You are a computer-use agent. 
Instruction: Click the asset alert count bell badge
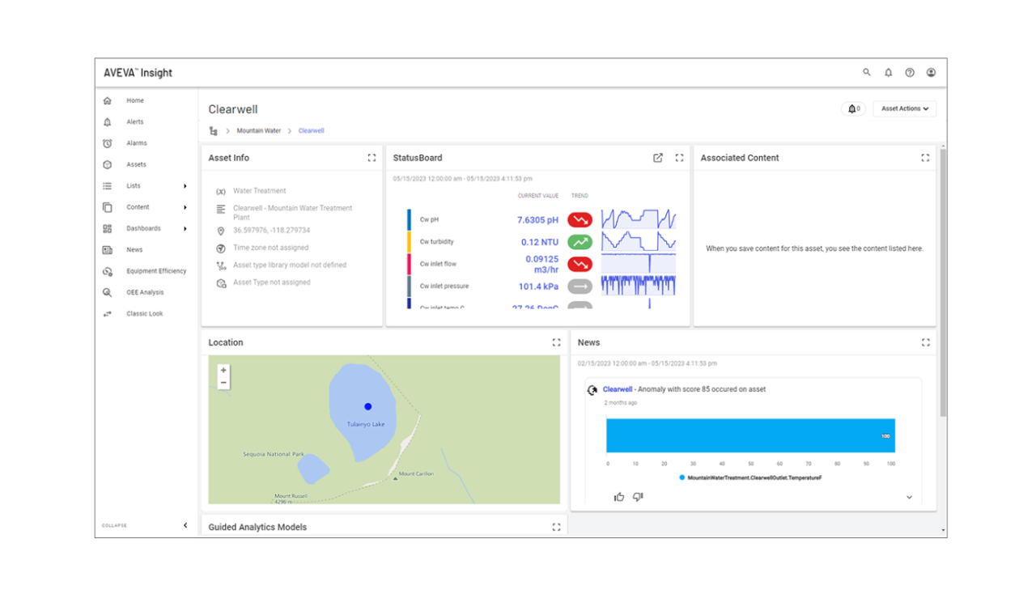tap(854, 108)
